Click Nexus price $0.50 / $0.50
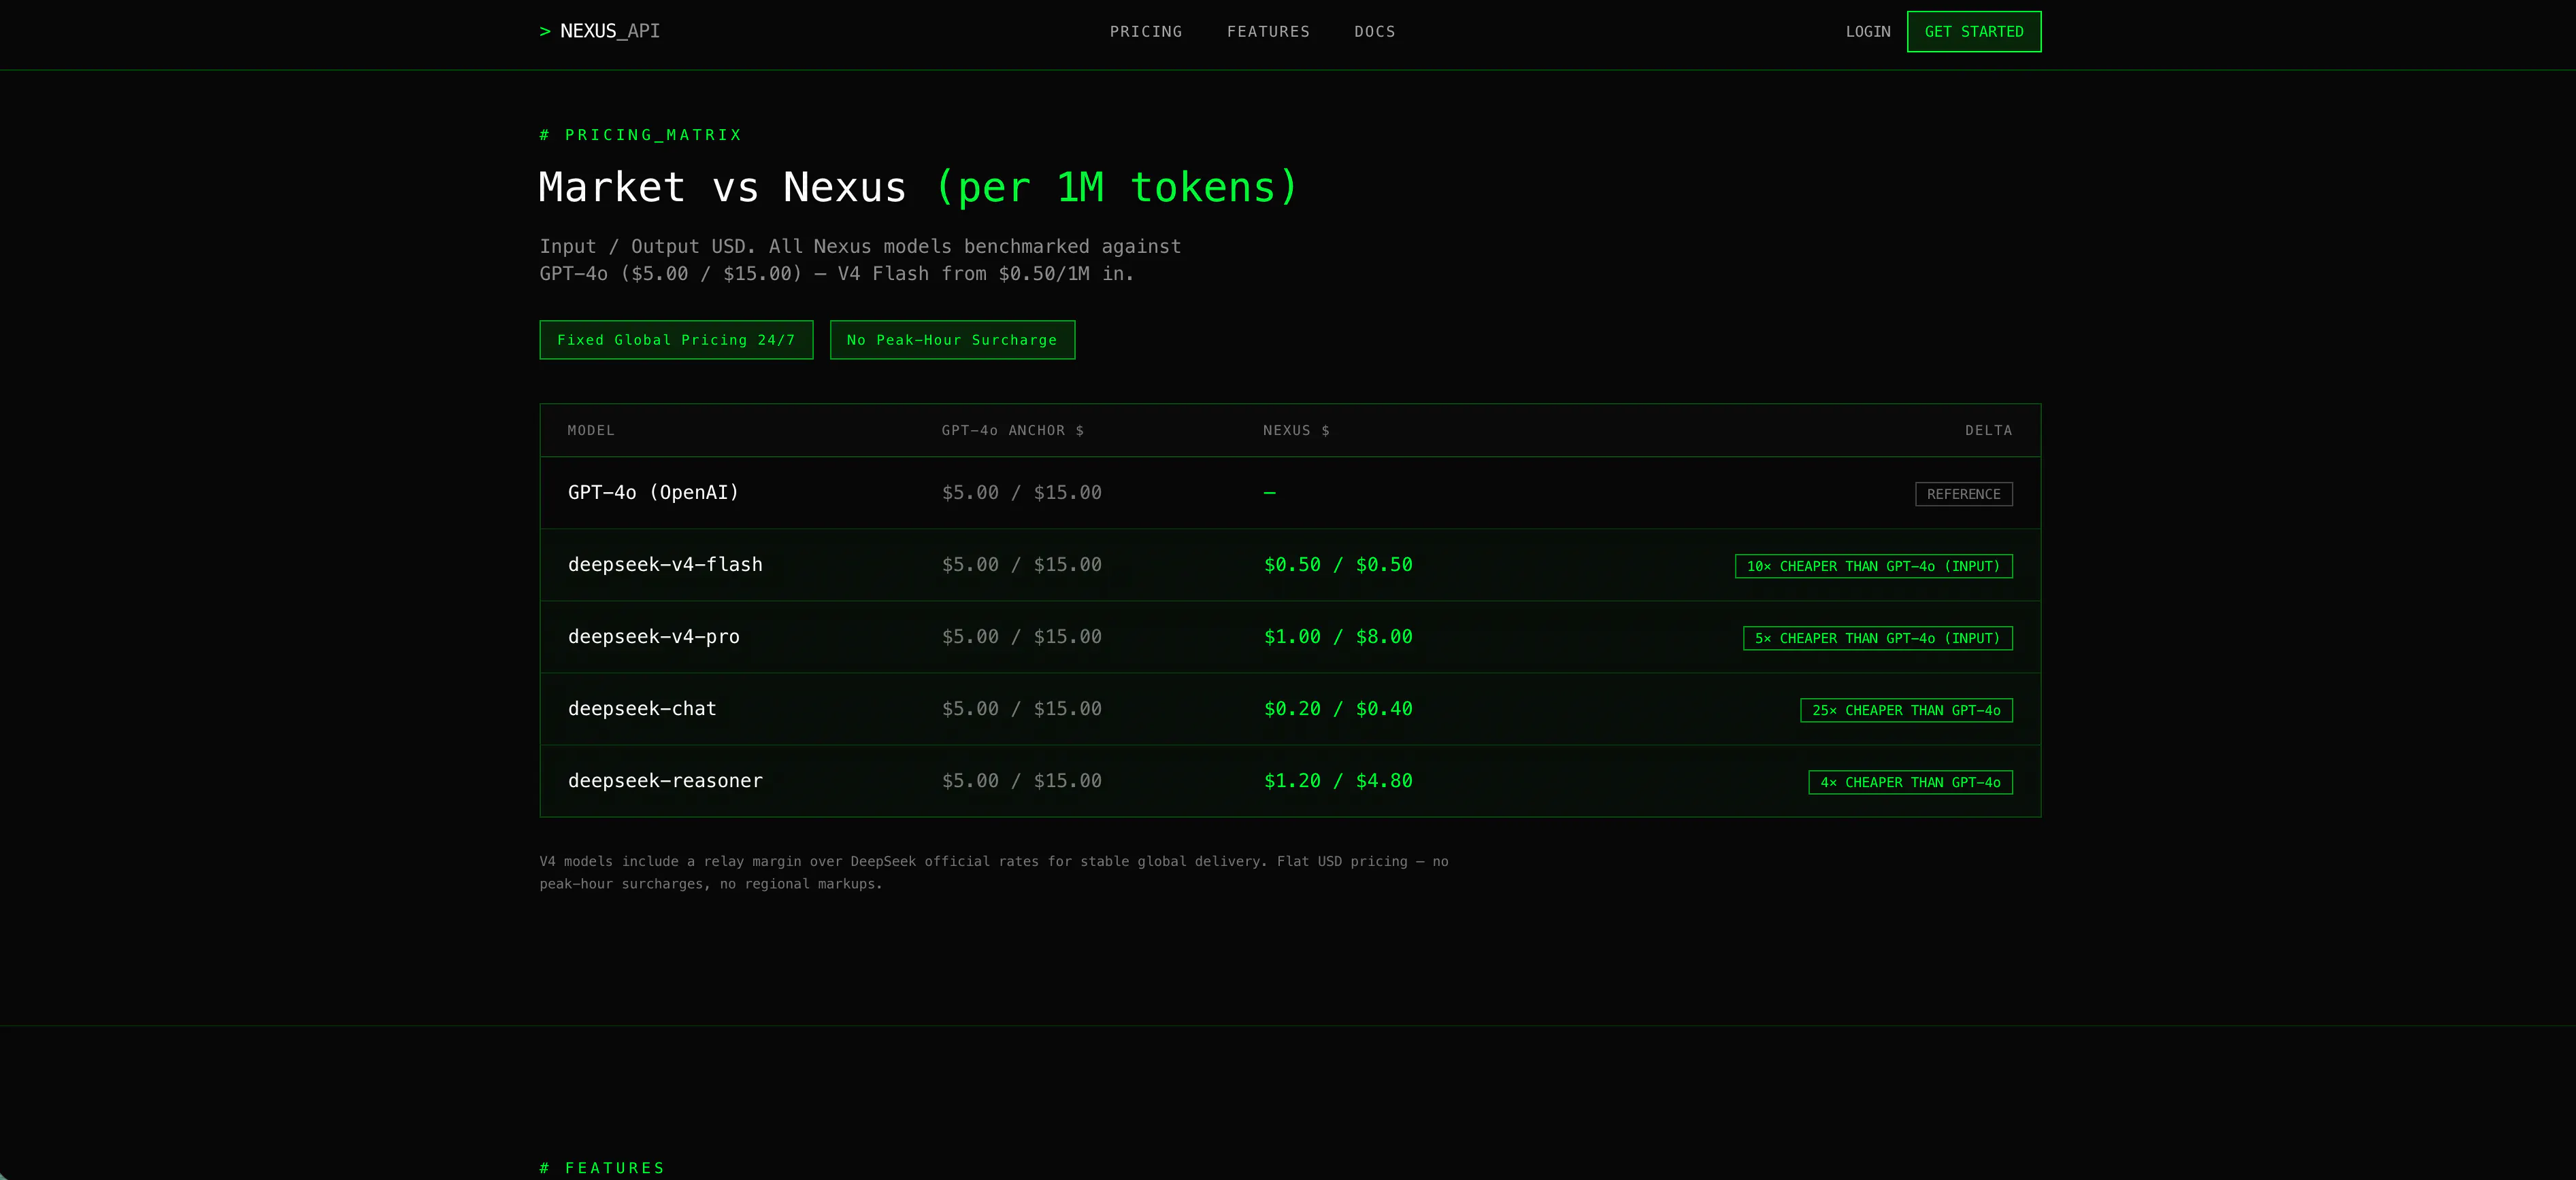This screenshot has height=1180, width=2576. click(1338, 565)
